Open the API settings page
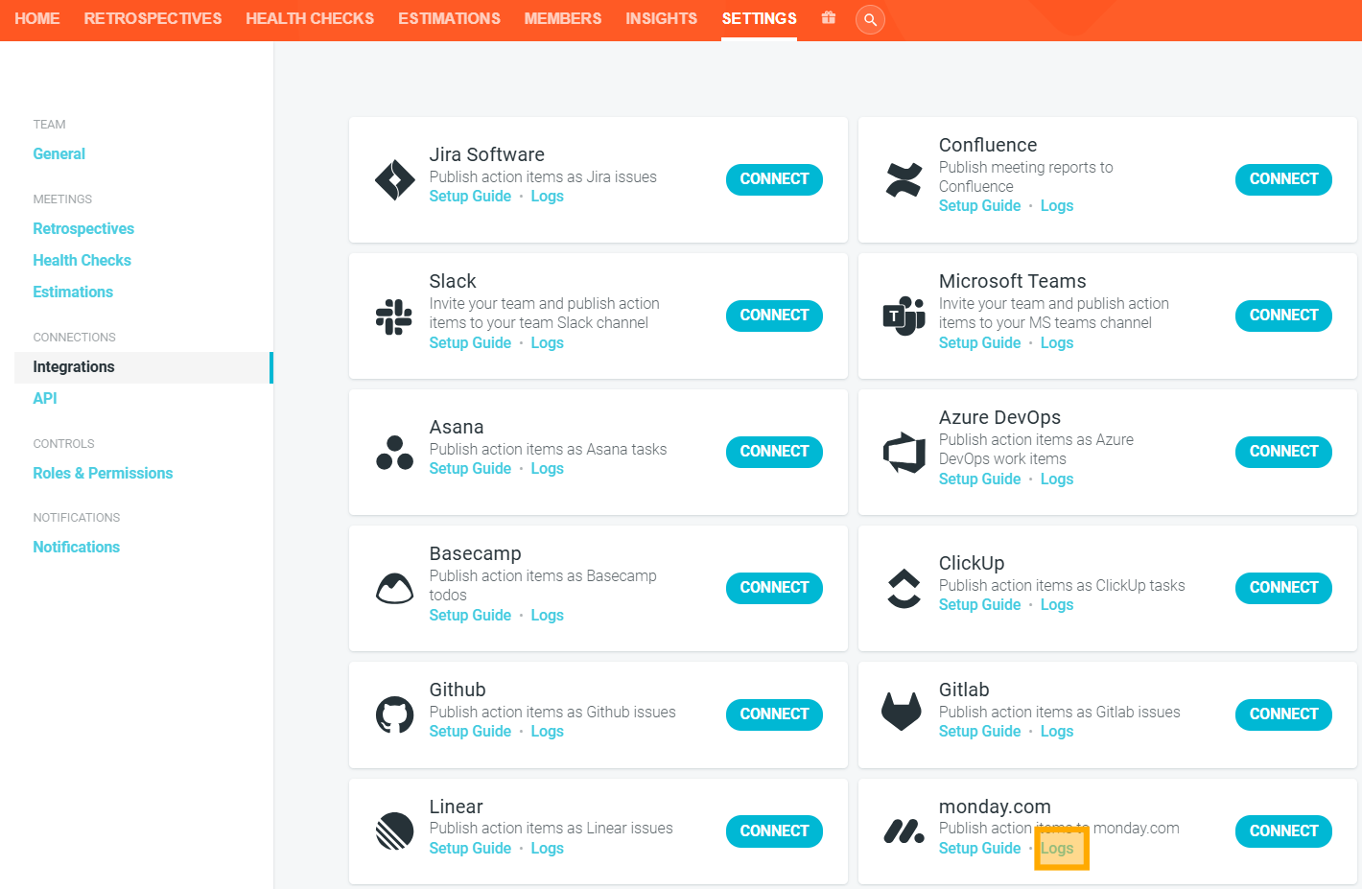Image resolution: width=1362 pixels, height=889 pixels. (x=45, y=398)
